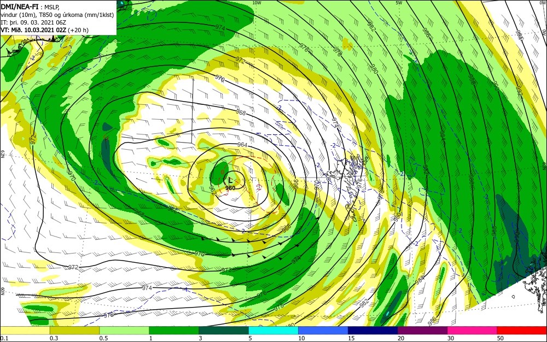Screen dimensions: 547x342
Task: Click the 60N latitude label
Action: (2, 291)
